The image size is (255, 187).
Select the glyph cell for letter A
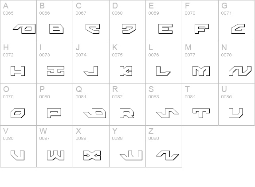point(18,21)
